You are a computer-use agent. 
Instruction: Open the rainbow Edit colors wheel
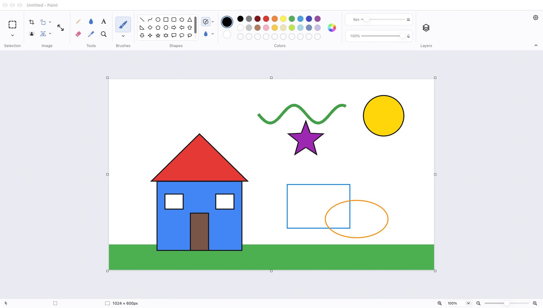pyautogui.click(x=332, y=28)
